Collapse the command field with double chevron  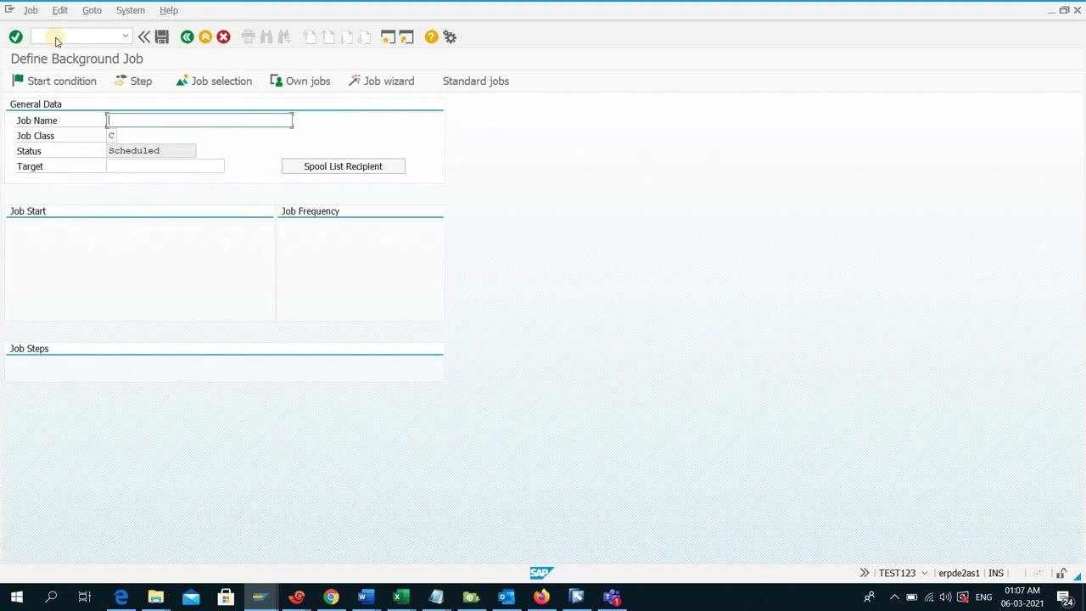coord(144,36)
